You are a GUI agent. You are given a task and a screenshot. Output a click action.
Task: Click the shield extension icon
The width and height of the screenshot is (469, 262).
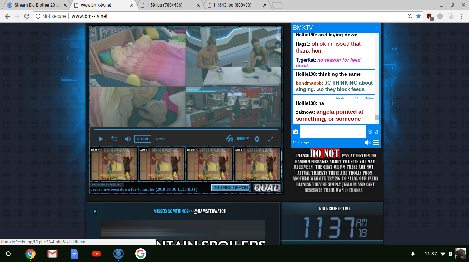coord(451,16)
